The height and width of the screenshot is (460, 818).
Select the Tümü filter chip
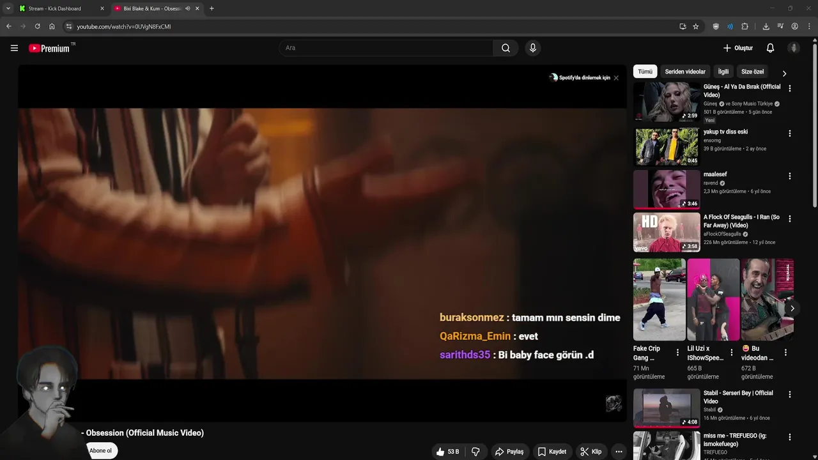645,72
